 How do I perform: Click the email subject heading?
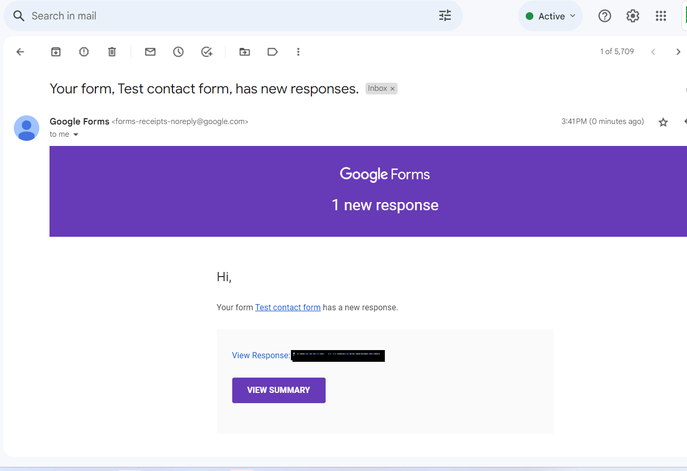pyautogui.click(x=204, y=89)
